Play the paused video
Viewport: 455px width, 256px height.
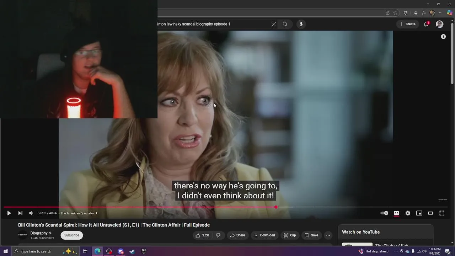pos(9,213)
